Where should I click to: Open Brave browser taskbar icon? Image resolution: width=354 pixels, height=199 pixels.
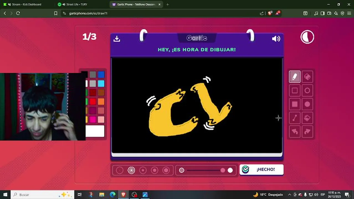coord(123,195)
